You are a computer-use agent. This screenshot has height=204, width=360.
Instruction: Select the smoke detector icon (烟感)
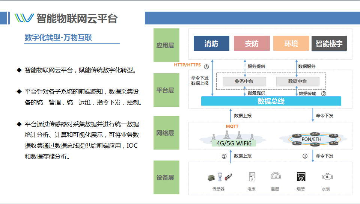pos(301,177)
